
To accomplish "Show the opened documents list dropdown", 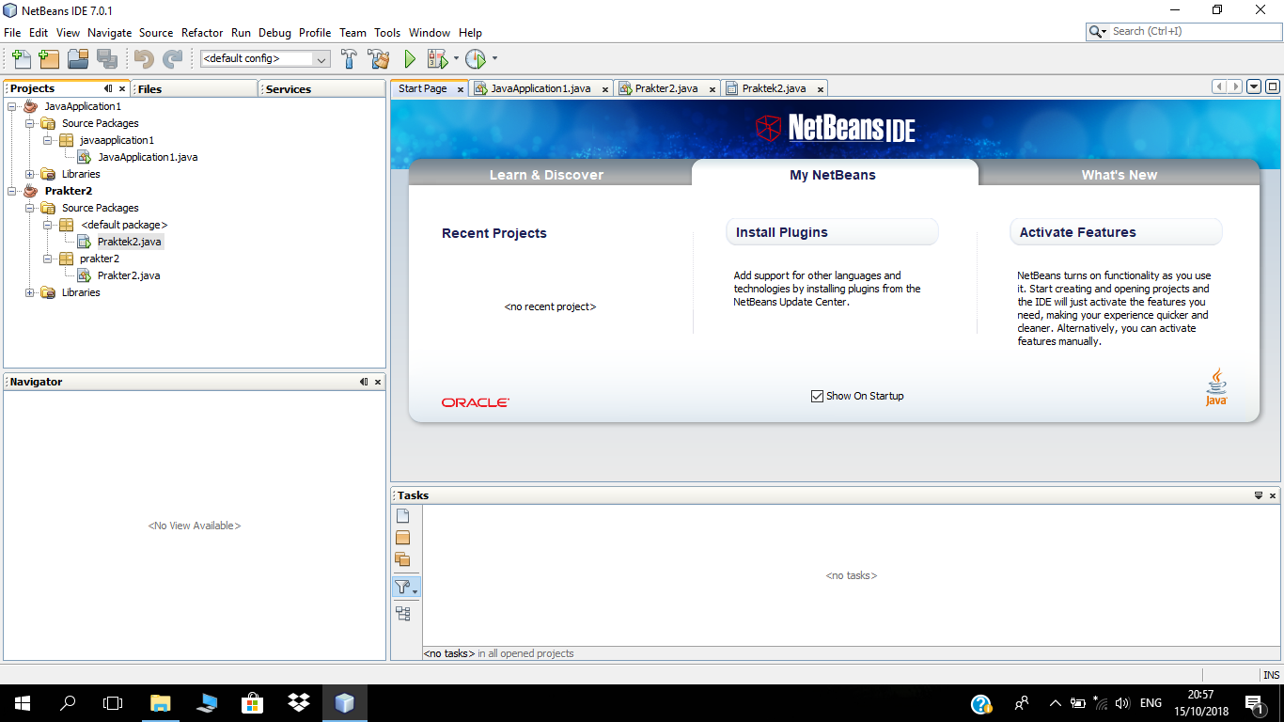I will coord(1254,87).
